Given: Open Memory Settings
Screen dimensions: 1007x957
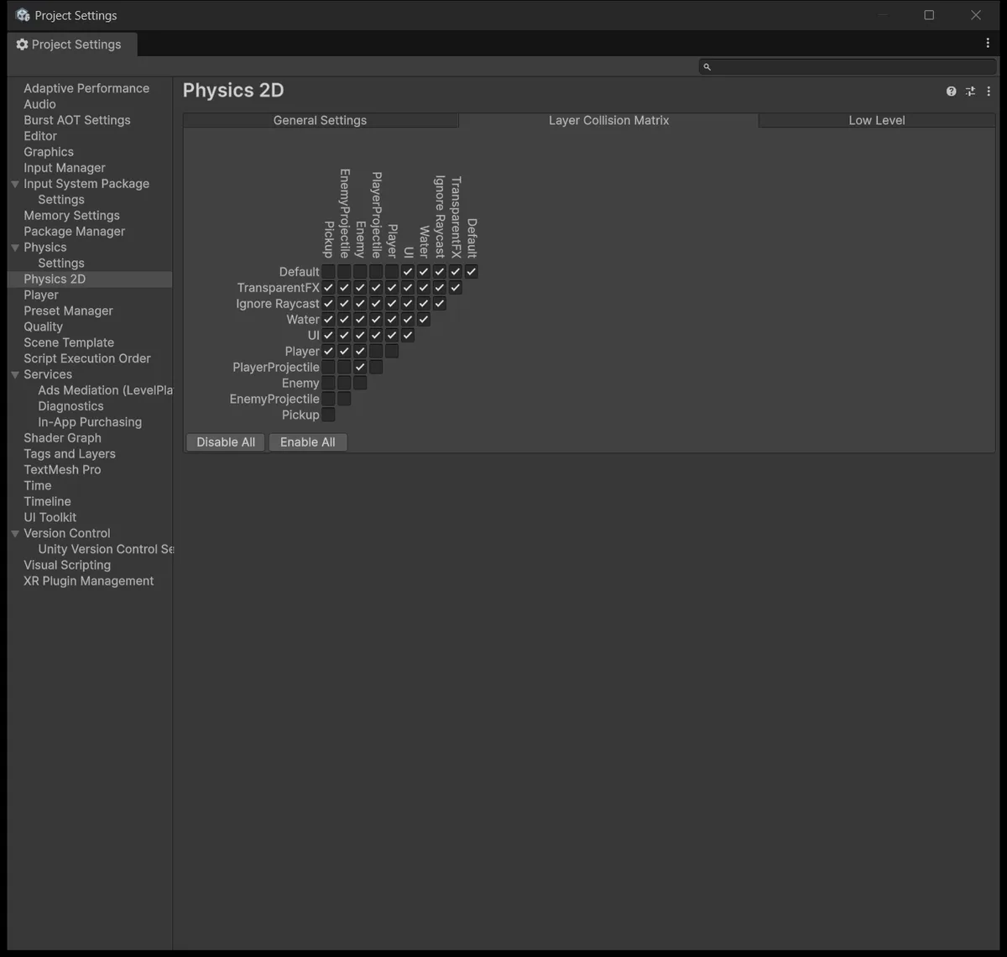Looking at the screenshot, I should (71, 216).
